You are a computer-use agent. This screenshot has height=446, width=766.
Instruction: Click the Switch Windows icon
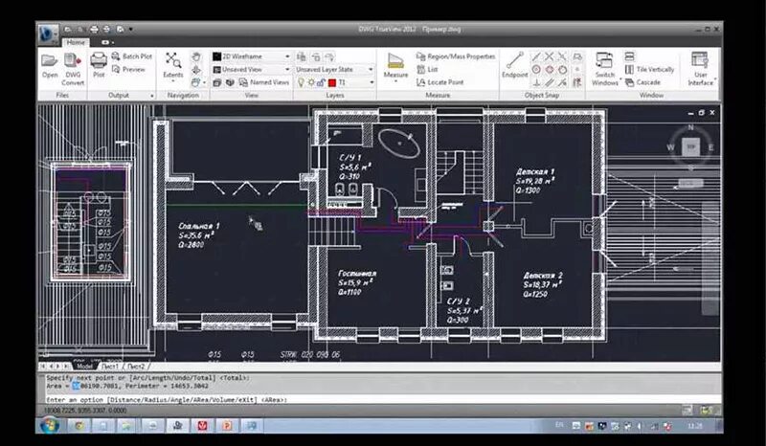[x=604, y=60]
